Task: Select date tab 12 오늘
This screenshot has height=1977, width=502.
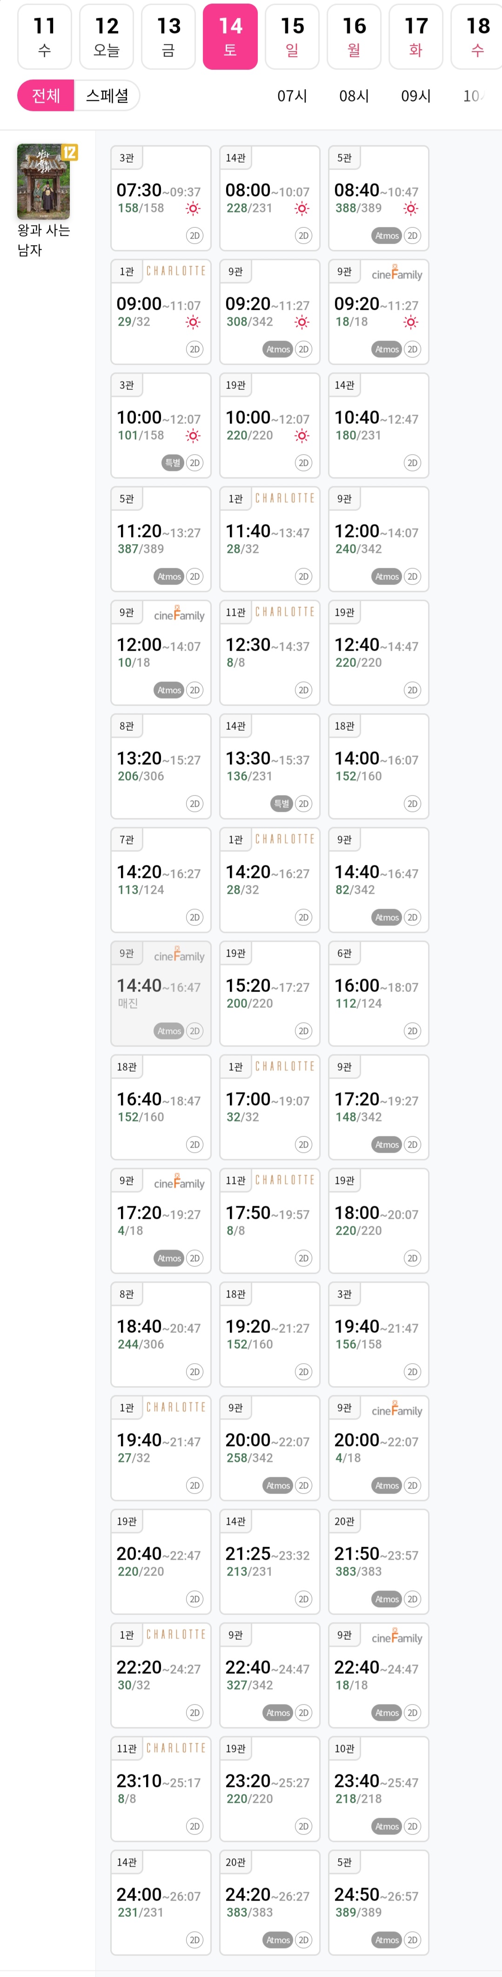Action: [x=107, y=37]
